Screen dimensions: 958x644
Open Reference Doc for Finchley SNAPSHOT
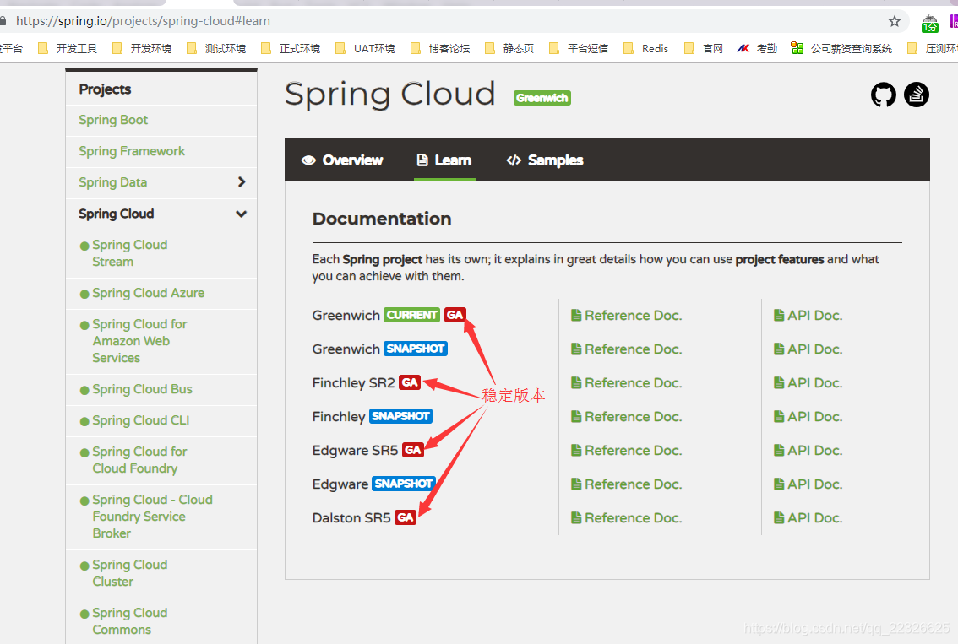(x=626, y=417)
